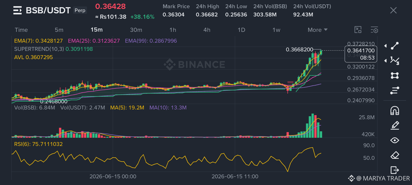Click the Vol(BSB) 6.84M label

pyautogui.click(x=35, y=108)
